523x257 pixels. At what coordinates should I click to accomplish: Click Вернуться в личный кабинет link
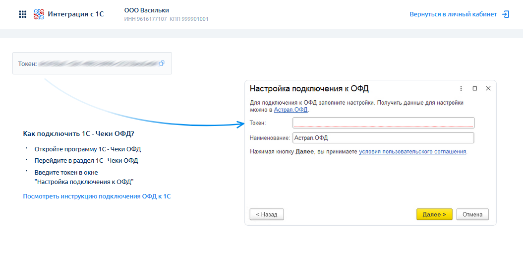pyautogui.click(x=453, y=14)
